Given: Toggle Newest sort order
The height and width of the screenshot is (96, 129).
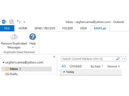Looking at the screenshot, I should coord(114,66).
